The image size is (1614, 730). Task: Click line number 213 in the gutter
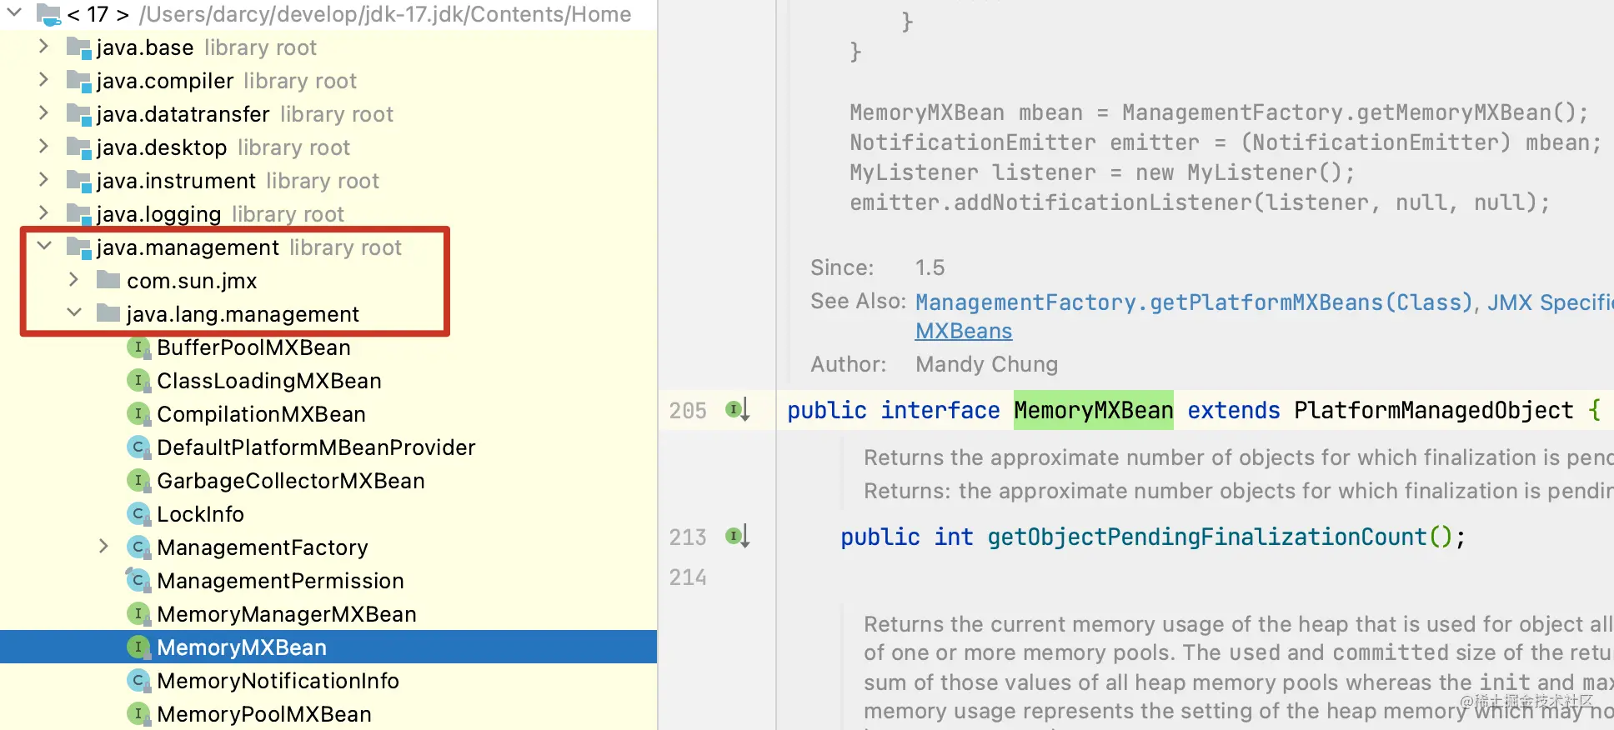click(688, 537)
